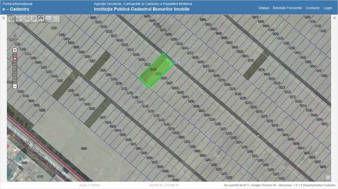338x189 pixels.
Task: Click parcel label 186
Action: click(281, 178)
